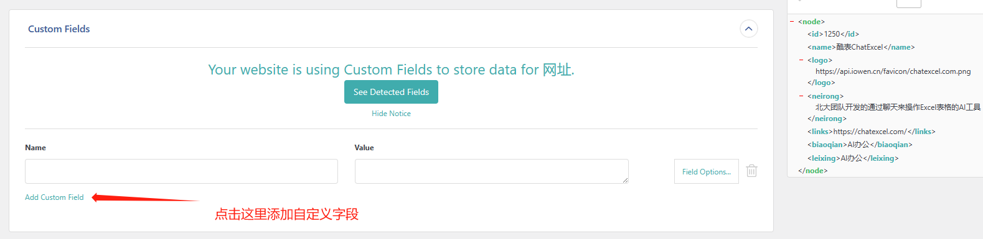The width and height of the screenshot is (983, 239).
Task: Select the leixing element AI办公
Action: tap(853, 158)
